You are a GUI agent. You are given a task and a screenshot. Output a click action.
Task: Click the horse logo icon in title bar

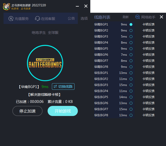7,7
